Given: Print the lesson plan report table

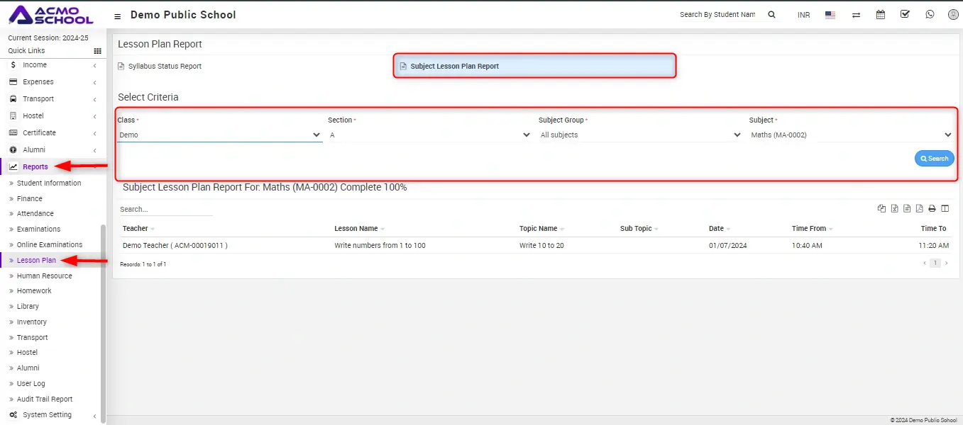Looking at the screenshot, I should pos(932,208).
